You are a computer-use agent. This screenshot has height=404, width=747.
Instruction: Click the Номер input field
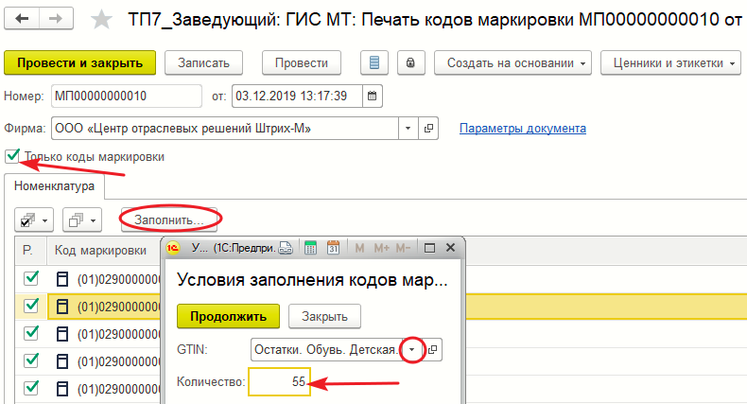coord(127,97)
